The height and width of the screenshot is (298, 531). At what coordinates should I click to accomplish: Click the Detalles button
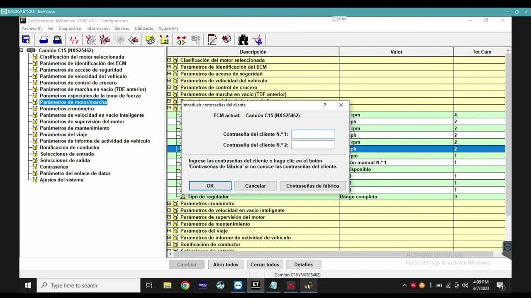coord(303,264)
